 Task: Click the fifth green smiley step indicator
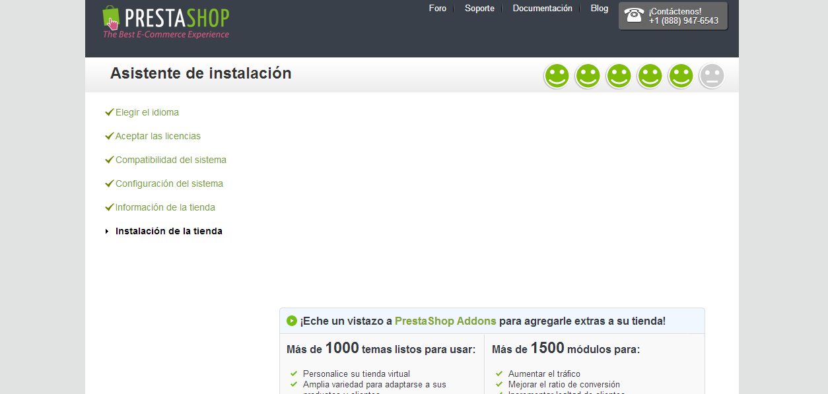[681, 76]
